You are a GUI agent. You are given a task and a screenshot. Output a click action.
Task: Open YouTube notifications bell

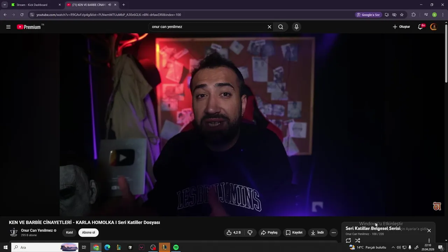coord(420,27)
